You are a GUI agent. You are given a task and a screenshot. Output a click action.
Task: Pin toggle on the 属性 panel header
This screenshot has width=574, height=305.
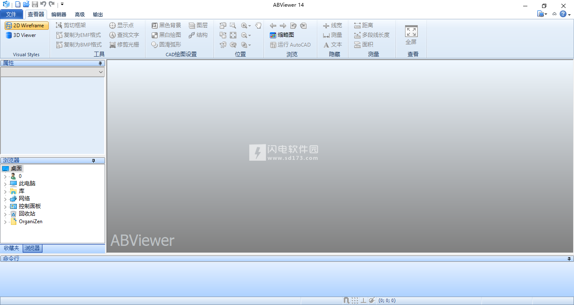100,63
